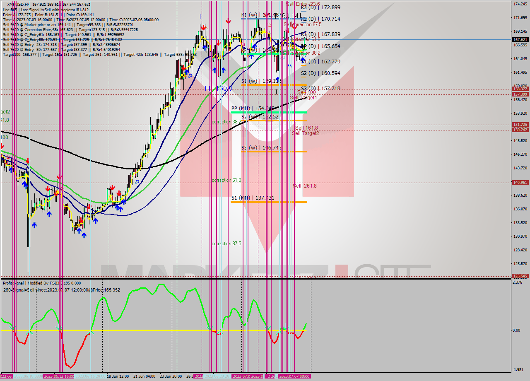Click the R1 (D) | 167.839 pivot label

(320, 34)
